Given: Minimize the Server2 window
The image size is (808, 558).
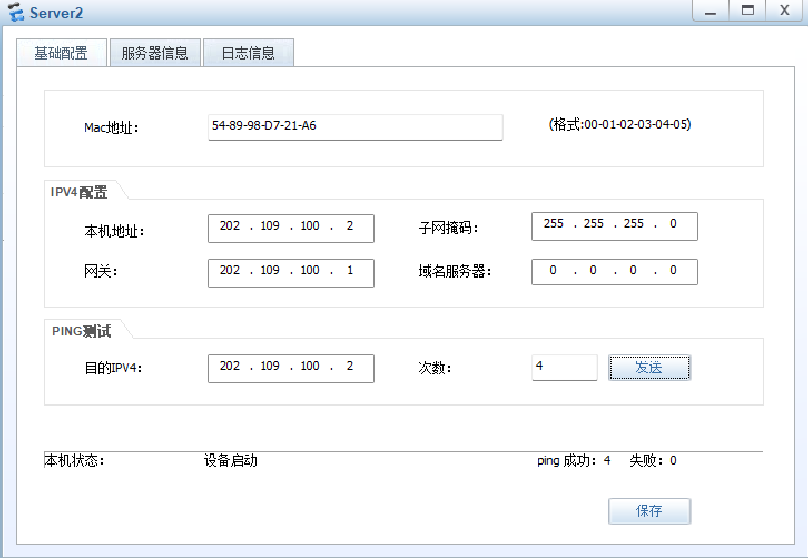Looking at the screenshot, I should click(x=711, y=11).
